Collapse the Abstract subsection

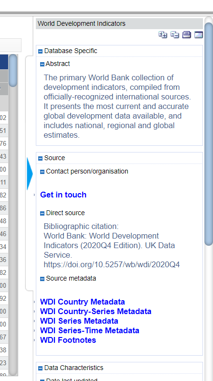[42, 64]
